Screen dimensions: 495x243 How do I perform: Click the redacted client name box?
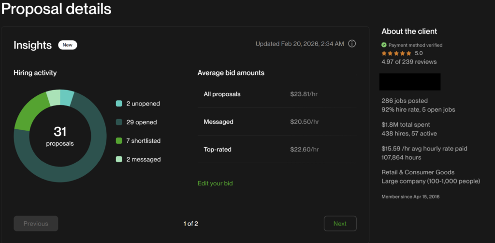[410, 82]
